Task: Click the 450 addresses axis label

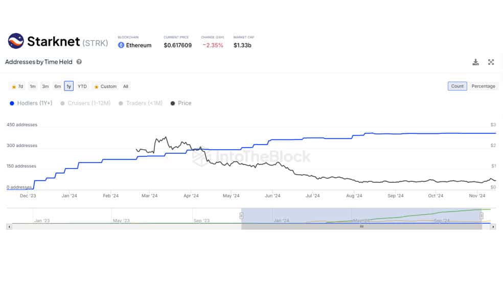Action: [x=22, y=125]
